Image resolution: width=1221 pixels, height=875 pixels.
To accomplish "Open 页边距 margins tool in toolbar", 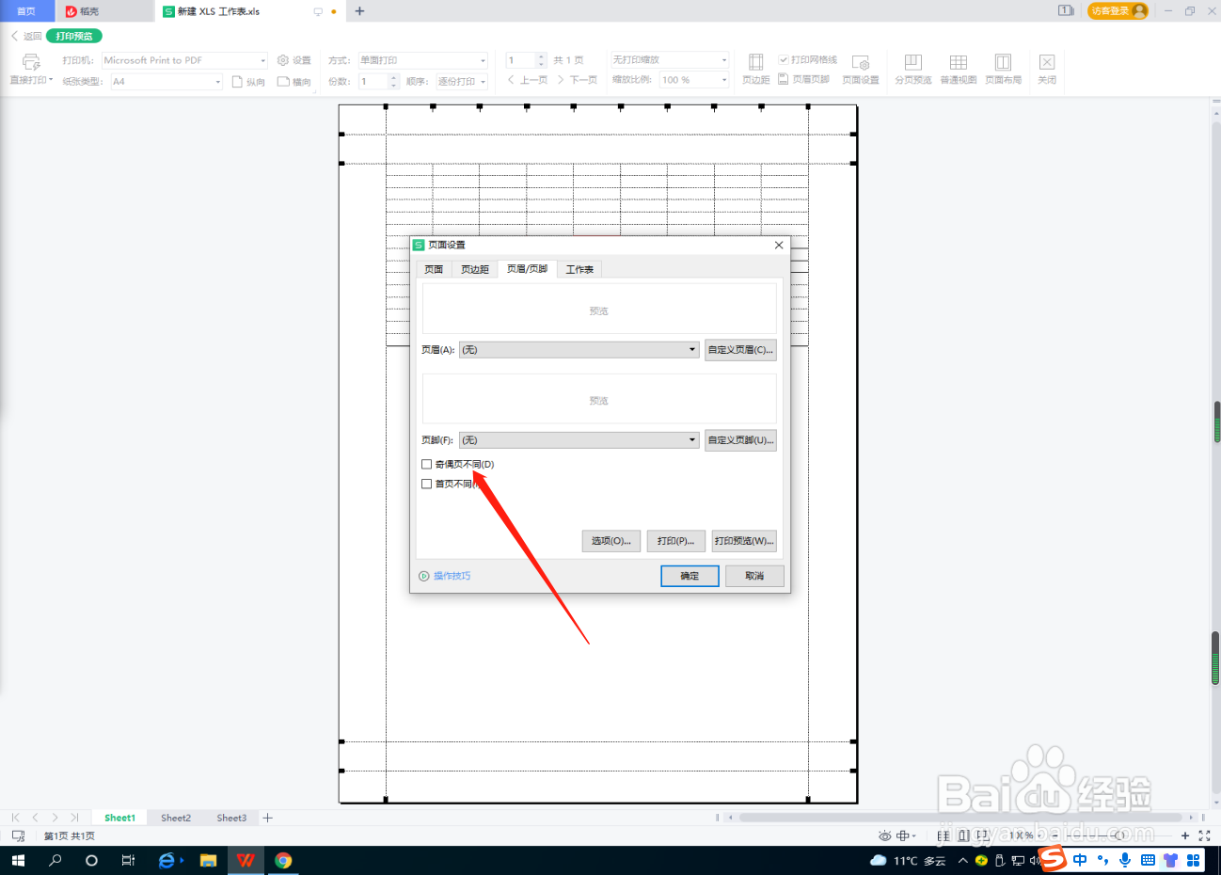I will click(755, 69).
